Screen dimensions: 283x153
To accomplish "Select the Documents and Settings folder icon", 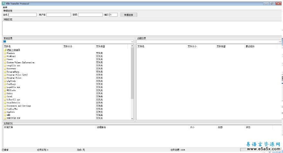I will click(x=5, y=106).
